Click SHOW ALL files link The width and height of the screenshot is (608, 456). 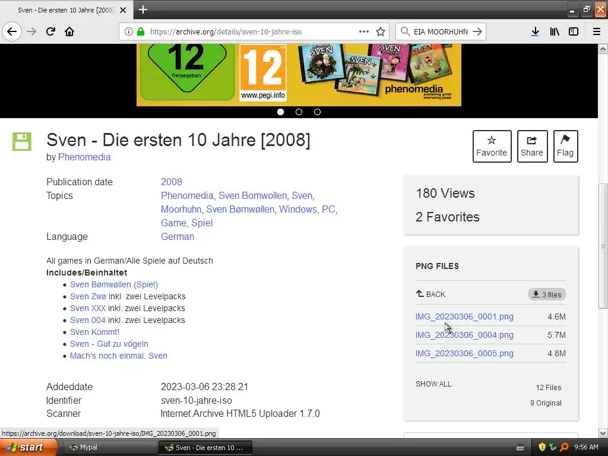tap(433, 384)
